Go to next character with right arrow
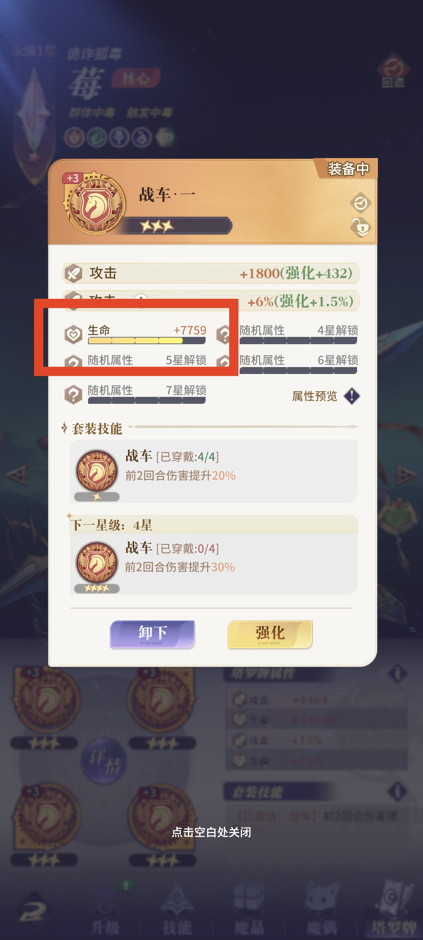This screenshot has width=423, height=940. point(405,475)
